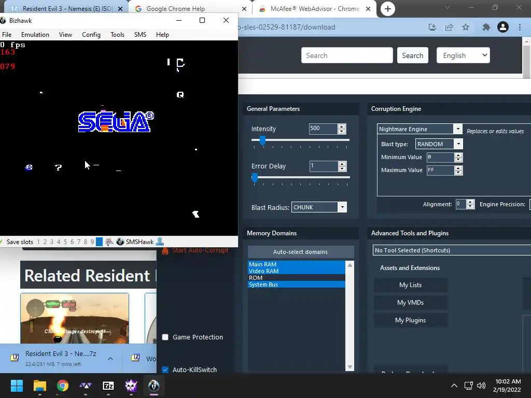Viewport: 531px width, 398px height.
Task: Click the profile icon after SMSHawk
Action: [x=160, y=241]
